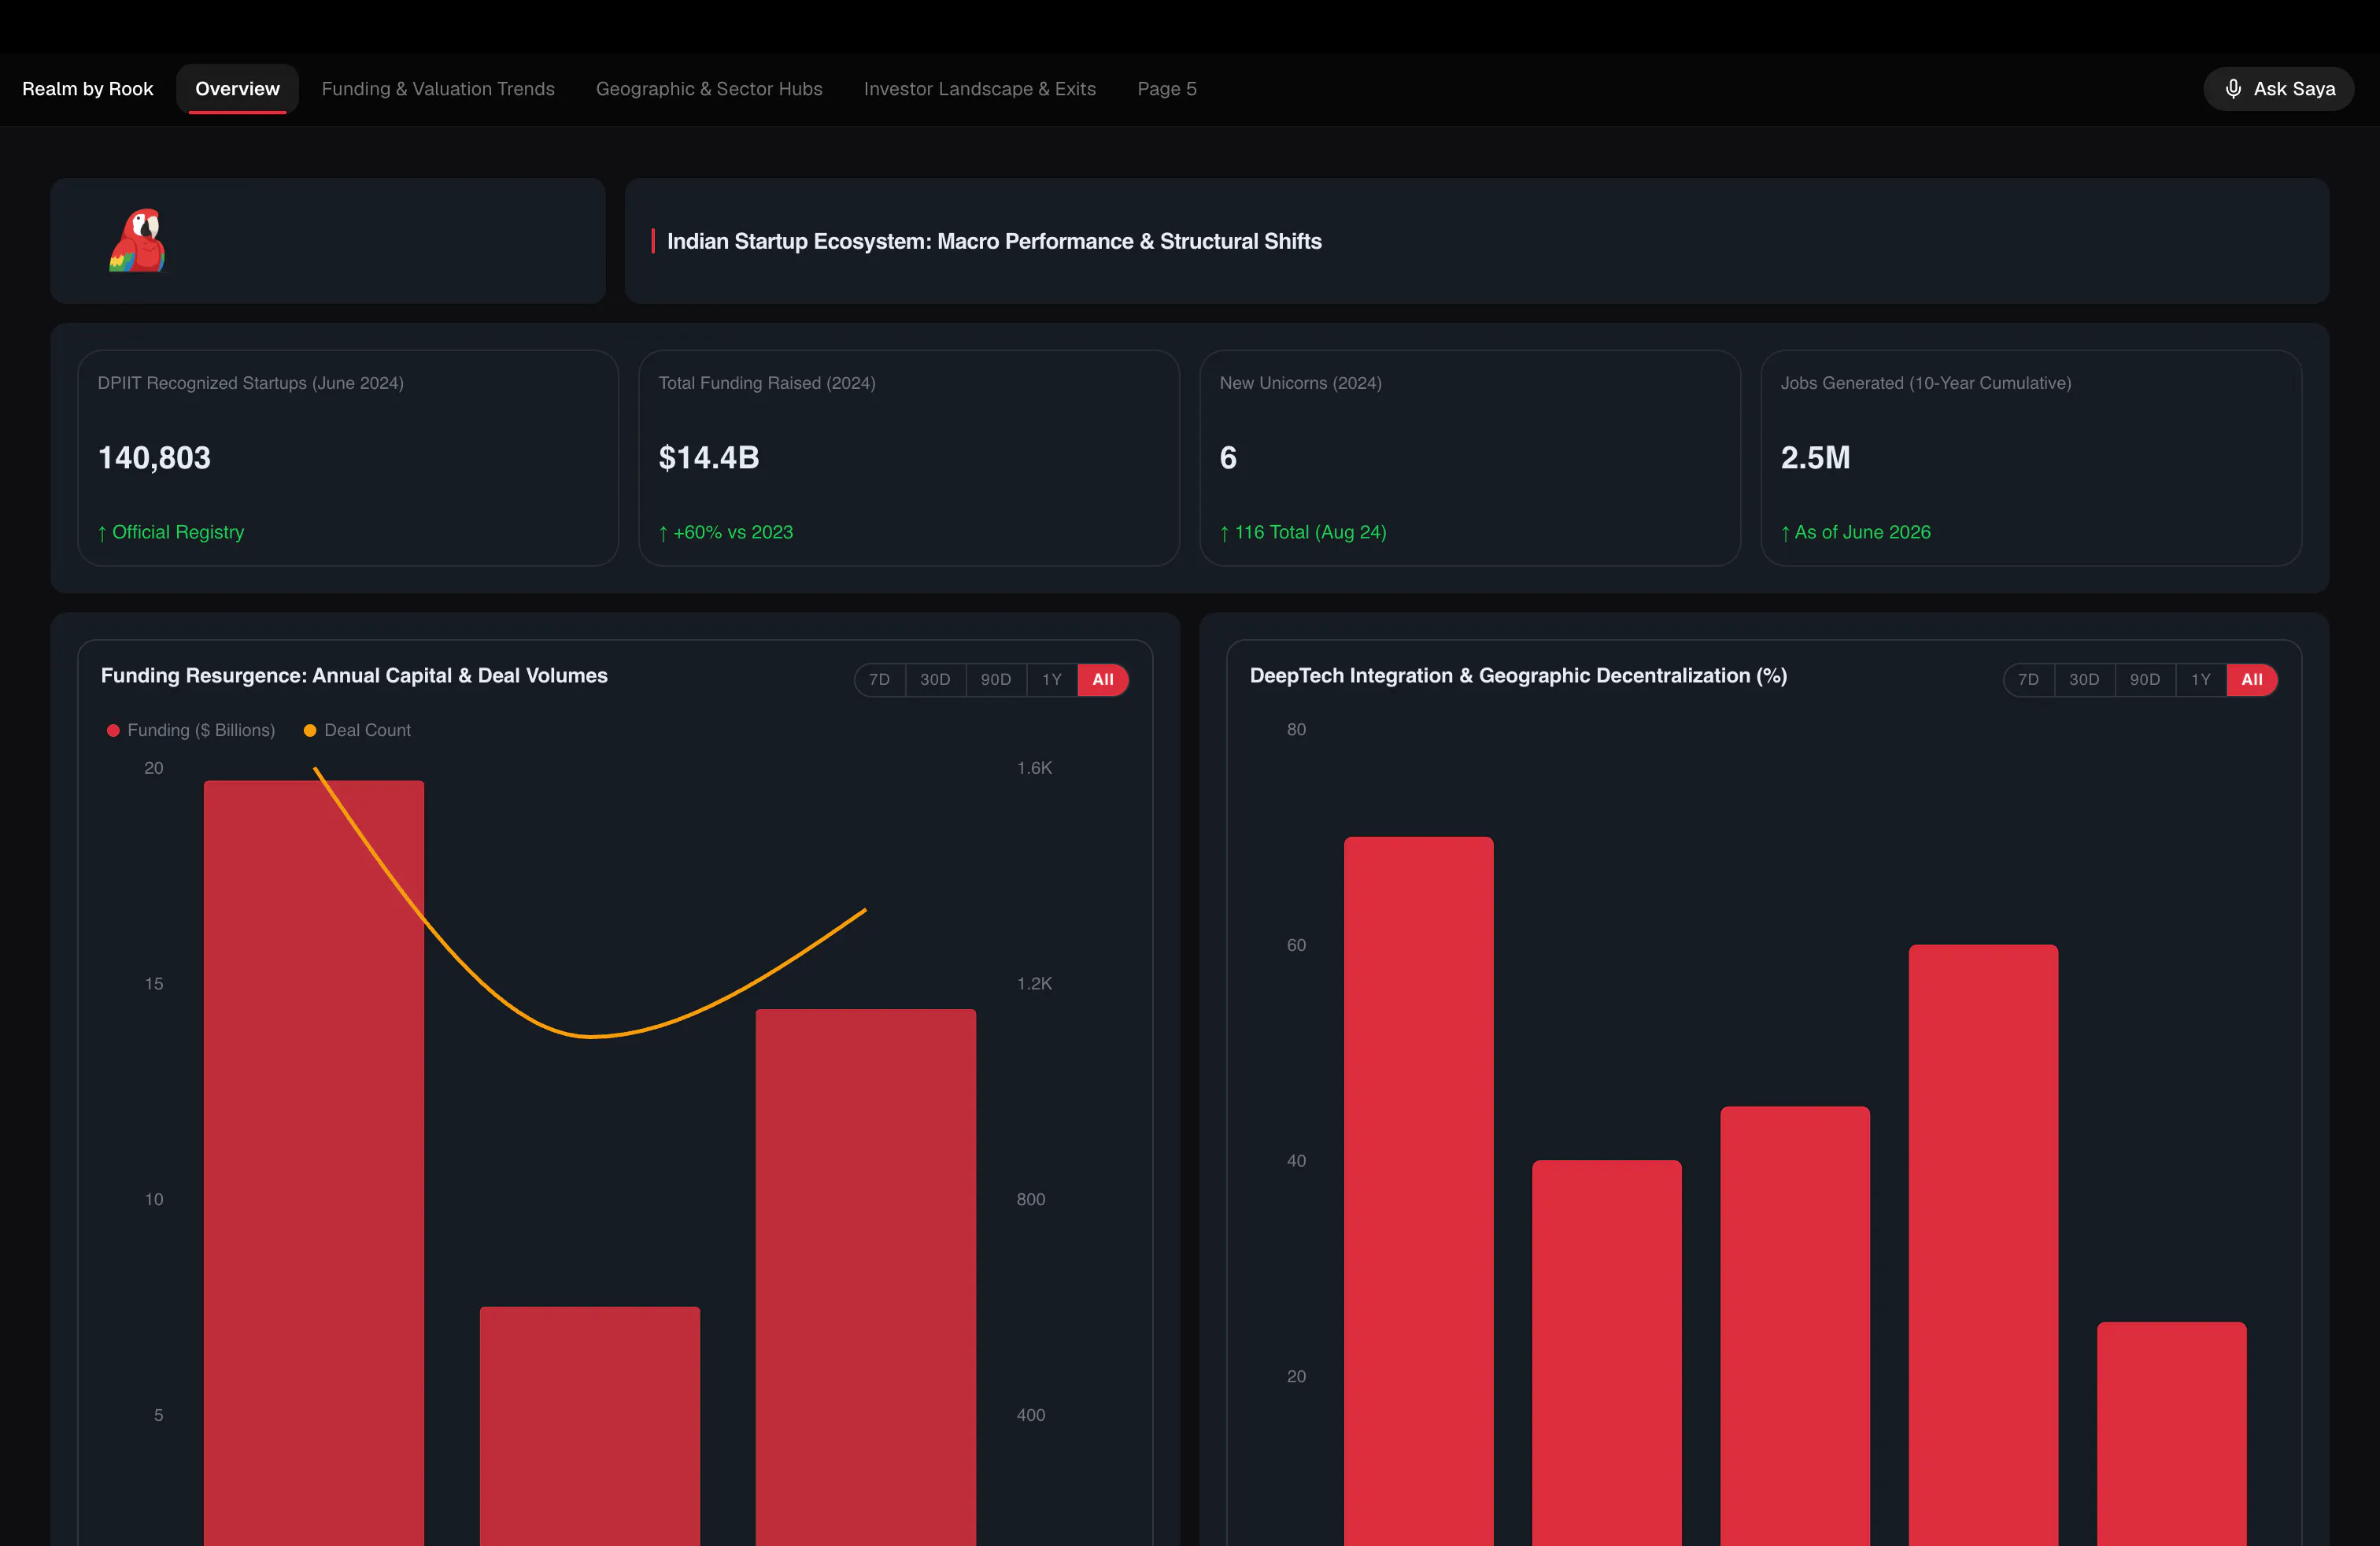Click the DPIIT Recognized Startups card

tap(348, 458)
